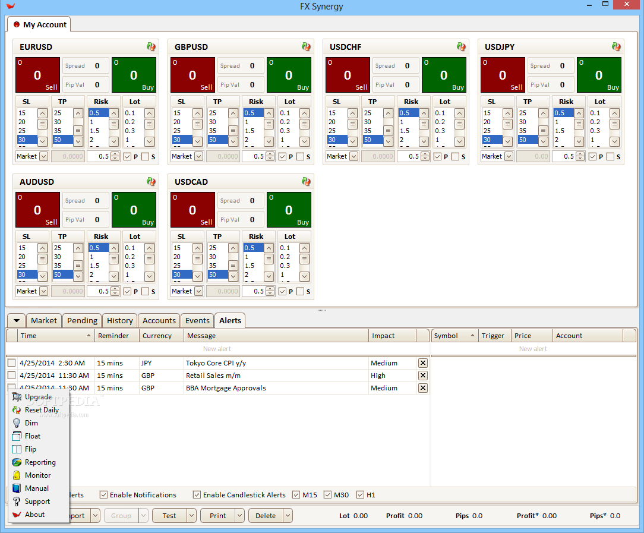Choose Upgrade in the popup menu
Image resolution: width=644 pixels, height=533 pixels.
click(x=39, y=397)
